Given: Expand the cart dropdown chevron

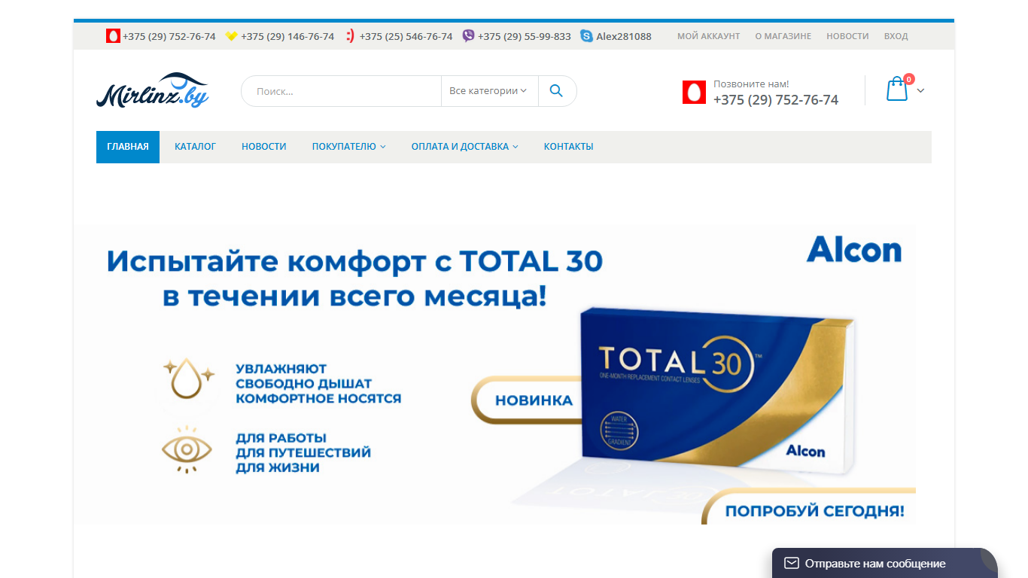Looking at the screenshot, I should (920, 90).
